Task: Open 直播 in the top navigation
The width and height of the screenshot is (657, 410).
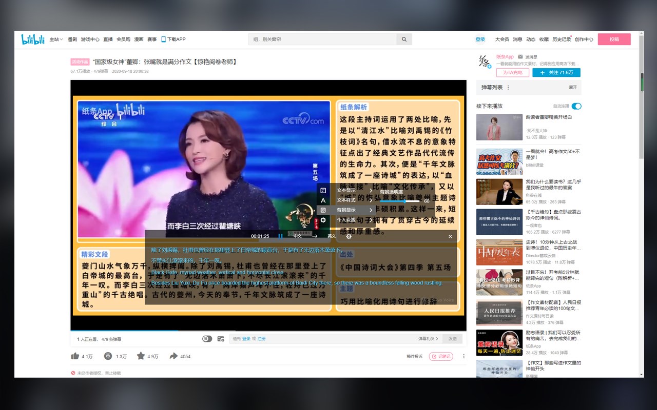Action: click(x=108, y=39)
